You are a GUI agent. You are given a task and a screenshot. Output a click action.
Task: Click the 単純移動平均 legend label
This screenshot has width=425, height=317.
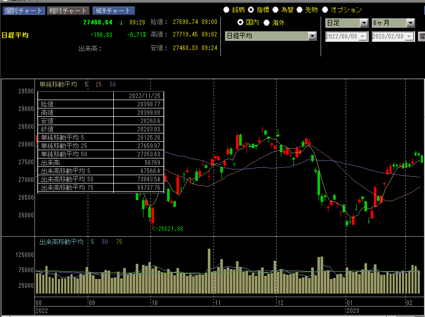tap(58, 84)
